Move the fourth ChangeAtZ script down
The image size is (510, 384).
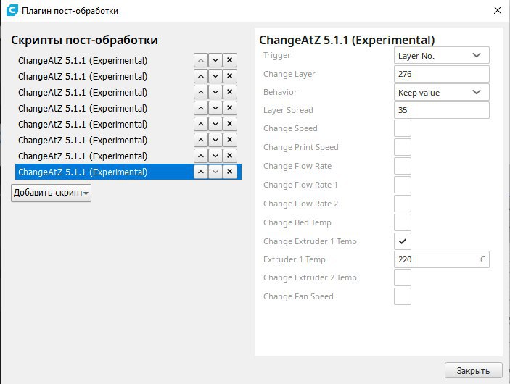[x=215, y=108]
